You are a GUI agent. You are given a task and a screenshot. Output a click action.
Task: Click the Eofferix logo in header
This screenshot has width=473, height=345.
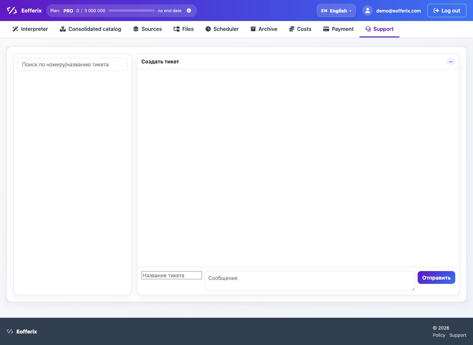click(x=24, y=11)
